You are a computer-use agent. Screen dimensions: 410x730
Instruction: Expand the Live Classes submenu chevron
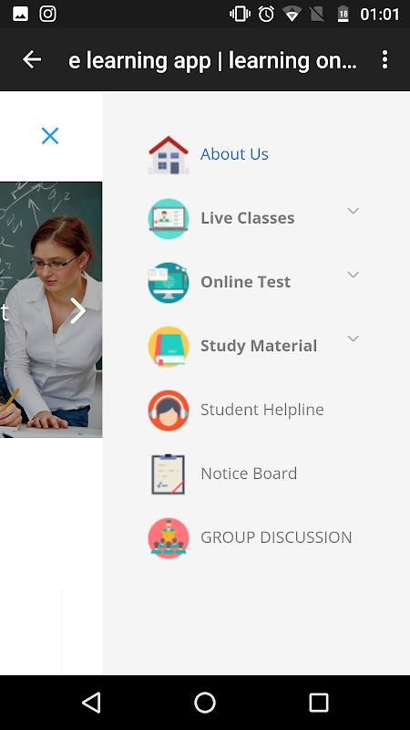pyautogui.click(x=354, y=211)
